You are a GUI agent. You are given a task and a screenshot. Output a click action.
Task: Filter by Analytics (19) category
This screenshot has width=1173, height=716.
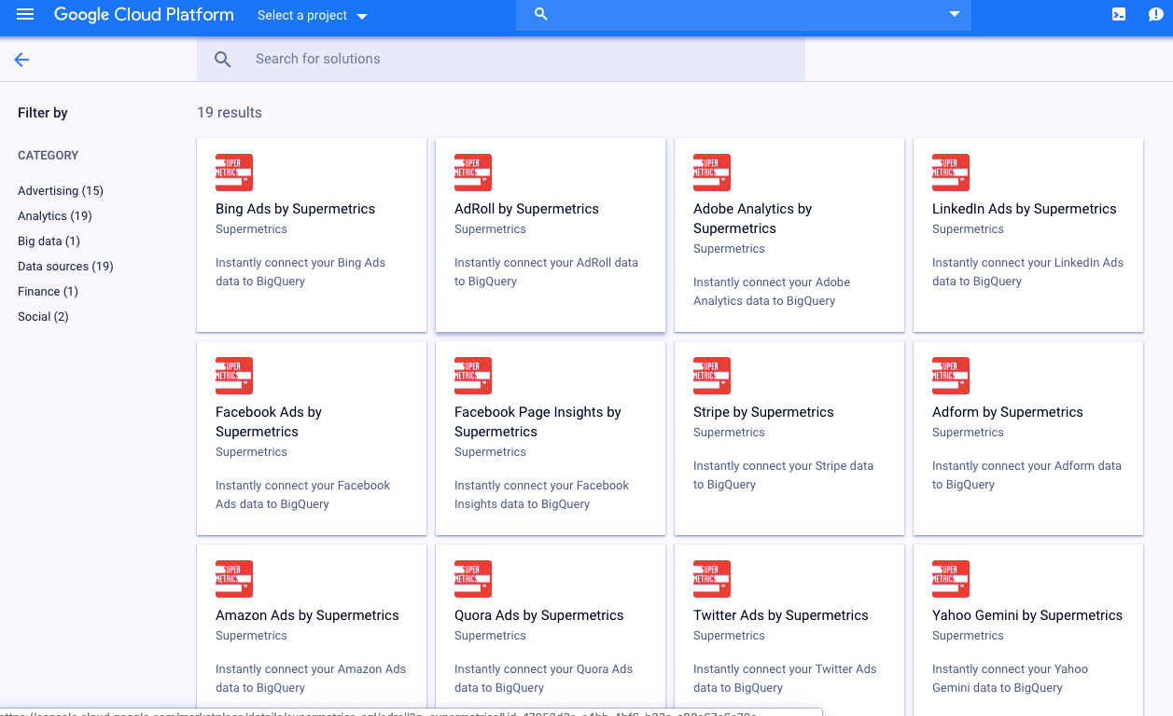[x=55, y=216]
